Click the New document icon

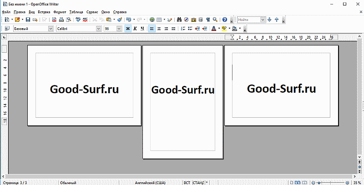tap(7, 20)
